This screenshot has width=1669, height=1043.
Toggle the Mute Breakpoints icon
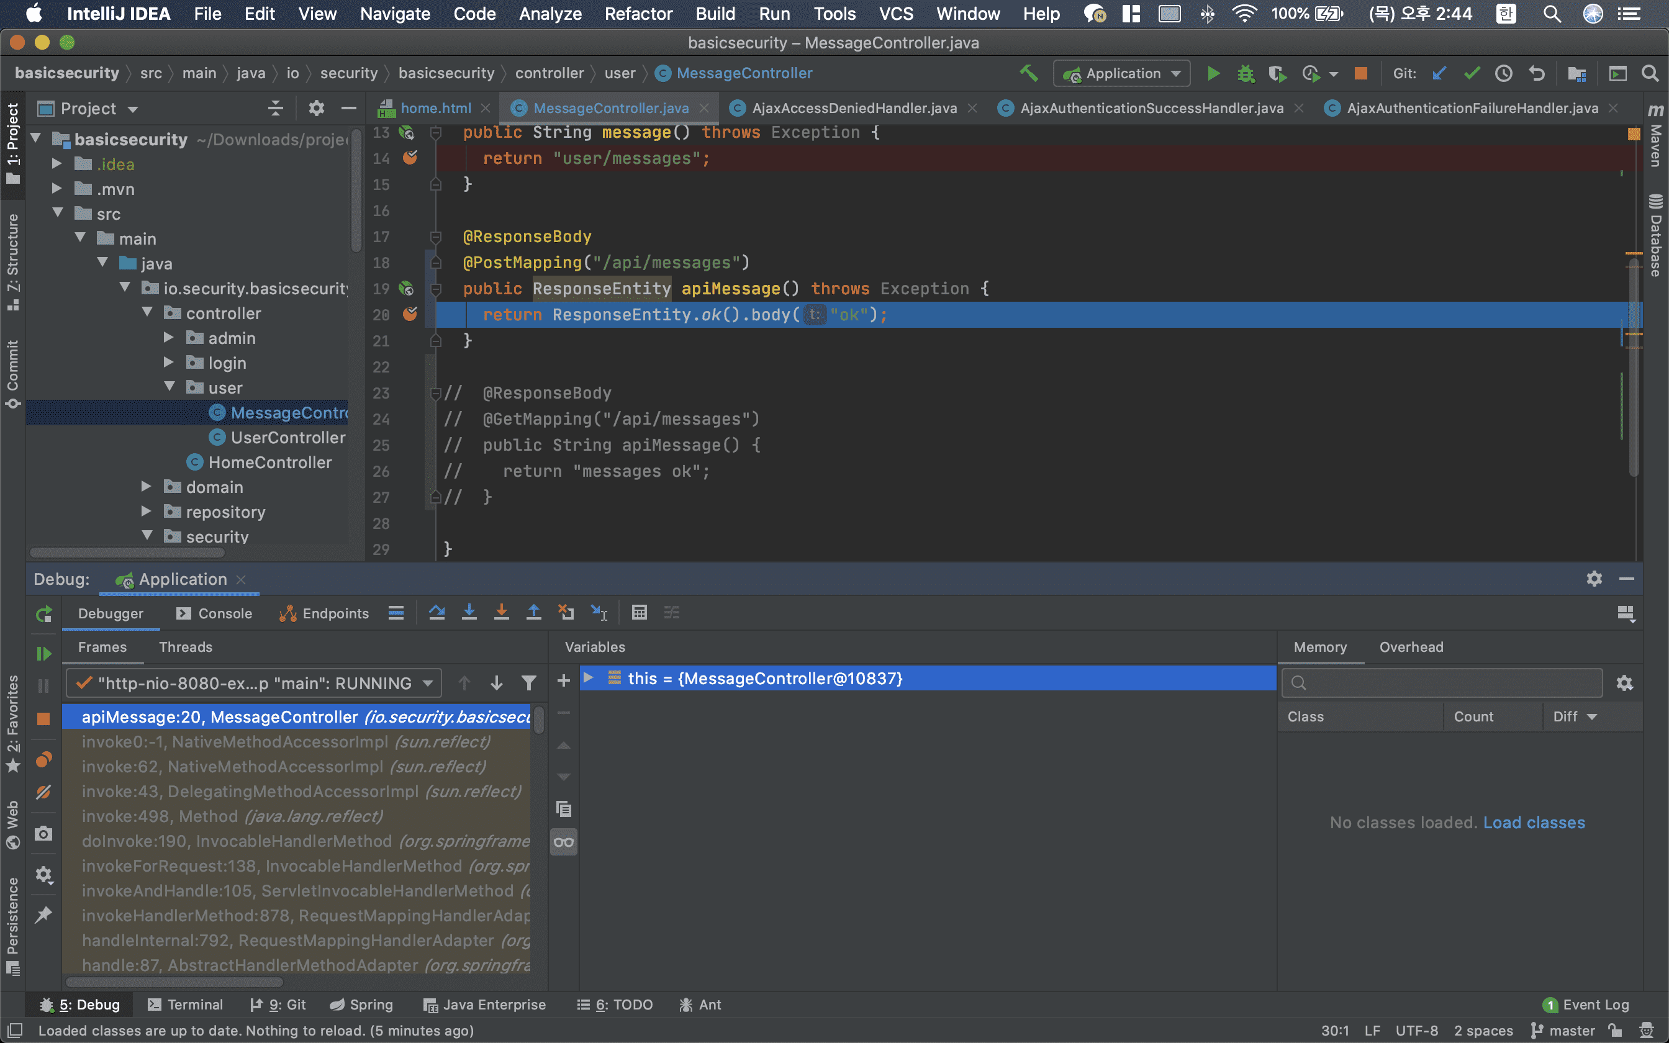pos(43,792)
